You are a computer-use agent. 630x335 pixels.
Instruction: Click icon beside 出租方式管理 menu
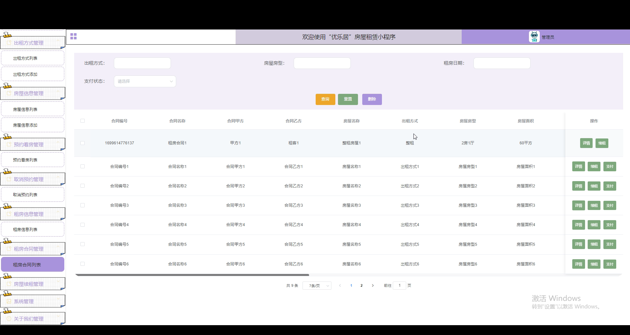coord(9,43)
